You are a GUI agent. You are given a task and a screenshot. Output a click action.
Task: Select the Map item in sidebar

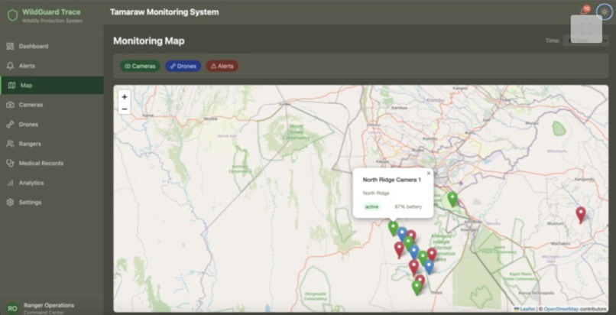[51, 85]
